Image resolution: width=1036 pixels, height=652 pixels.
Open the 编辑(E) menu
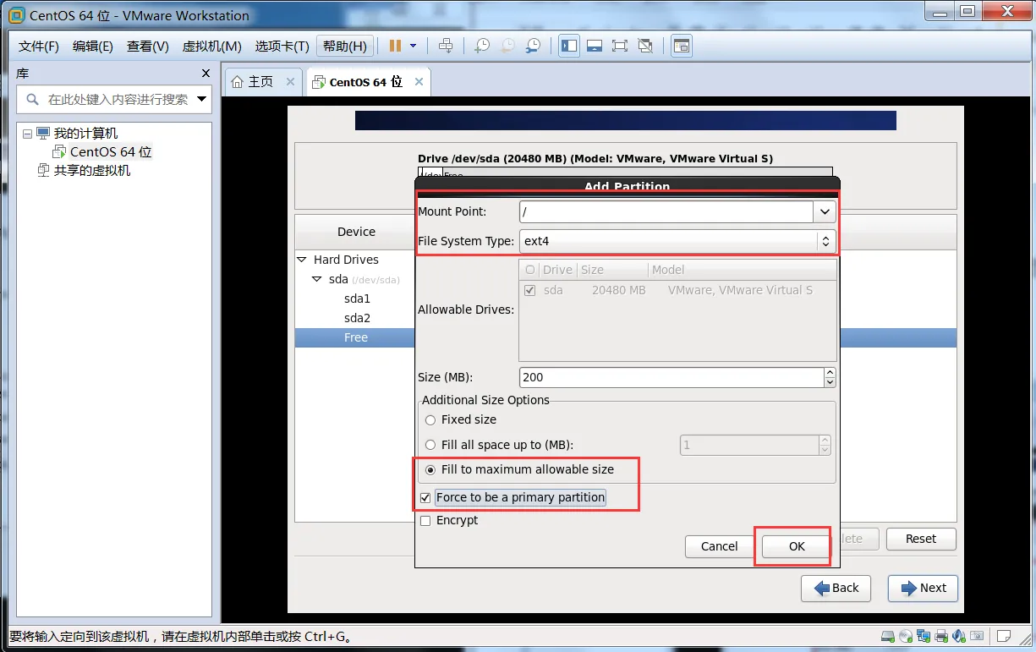point(93,46)
